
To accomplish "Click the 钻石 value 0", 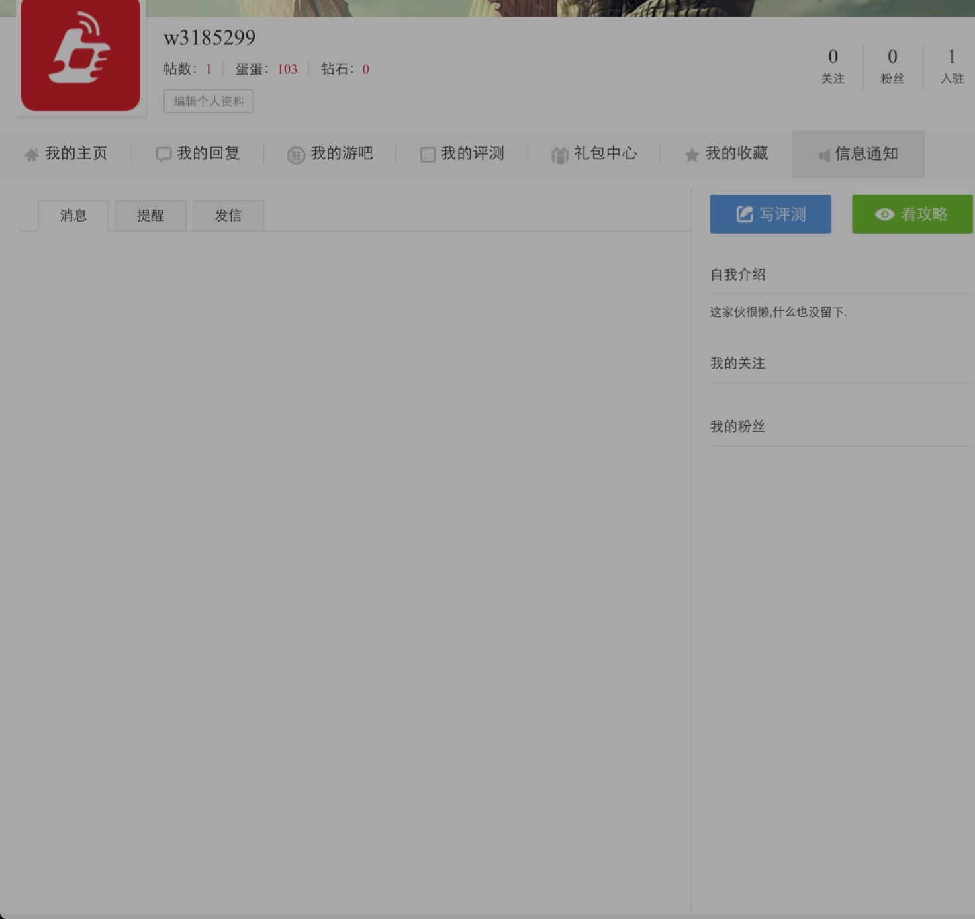I will pyautogui.click(x=365, y=69).
